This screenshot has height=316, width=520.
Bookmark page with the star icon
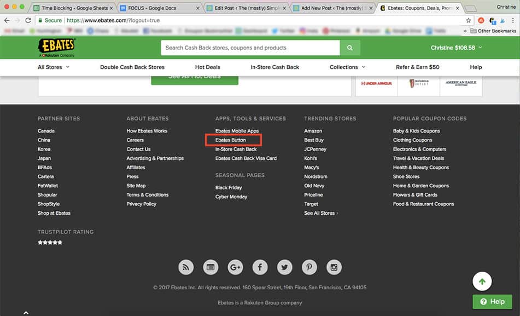pos(468,20)
